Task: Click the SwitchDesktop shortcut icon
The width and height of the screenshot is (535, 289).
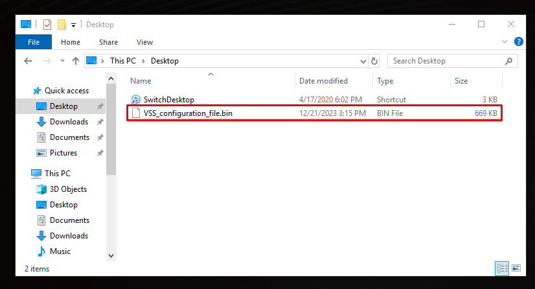Action: coord(136,100)
